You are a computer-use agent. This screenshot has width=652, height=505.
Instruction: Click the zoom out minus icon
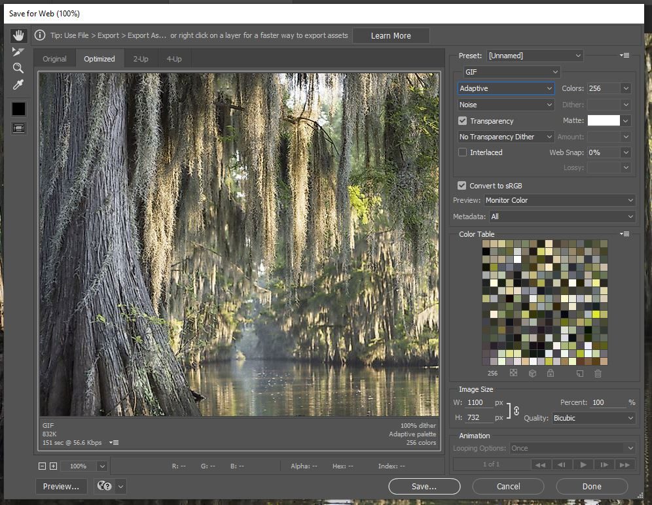pos(43,466)
